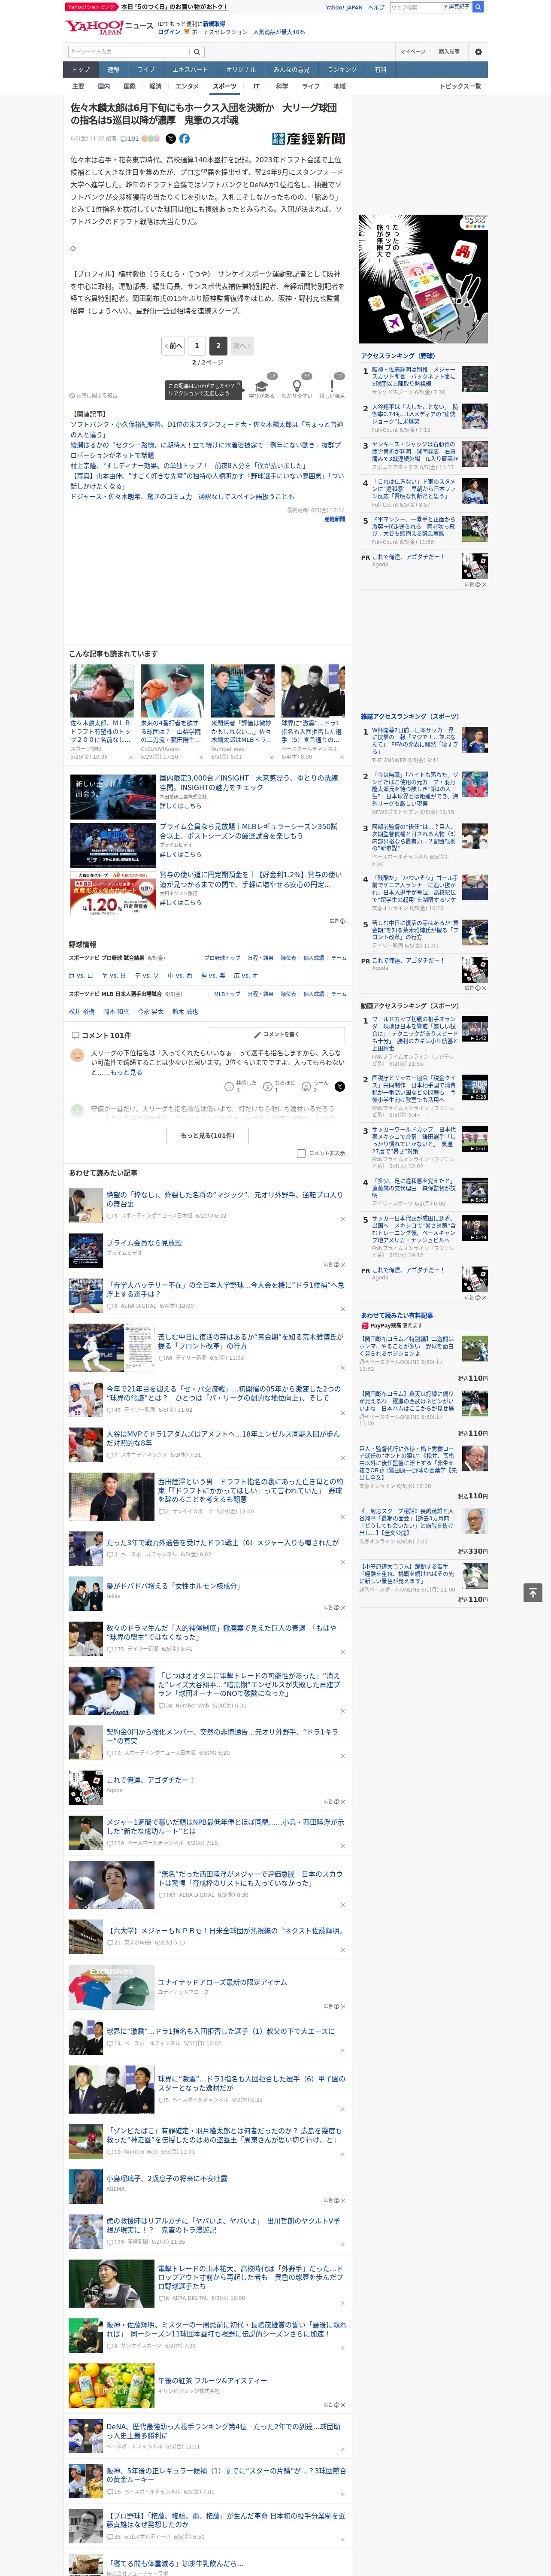Go to the previous page with 前へ
This screenshot has height=2576, width=551.
point(174,346)
